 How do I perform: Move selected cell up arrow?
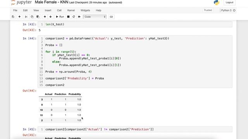click(45, 17)
